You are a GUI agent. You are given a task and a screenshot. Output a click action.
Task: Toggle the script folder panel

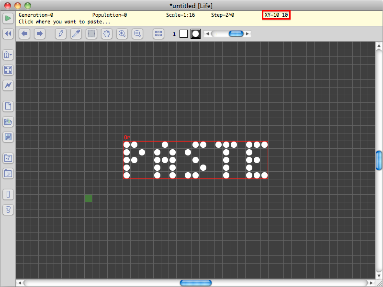[8, 173]
